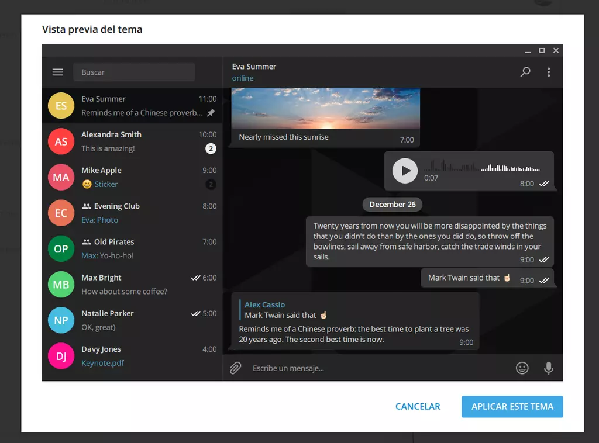Open the three-dot chat options menu
Image resolution: width=599 pixels, height=443 pixels.
548,72
